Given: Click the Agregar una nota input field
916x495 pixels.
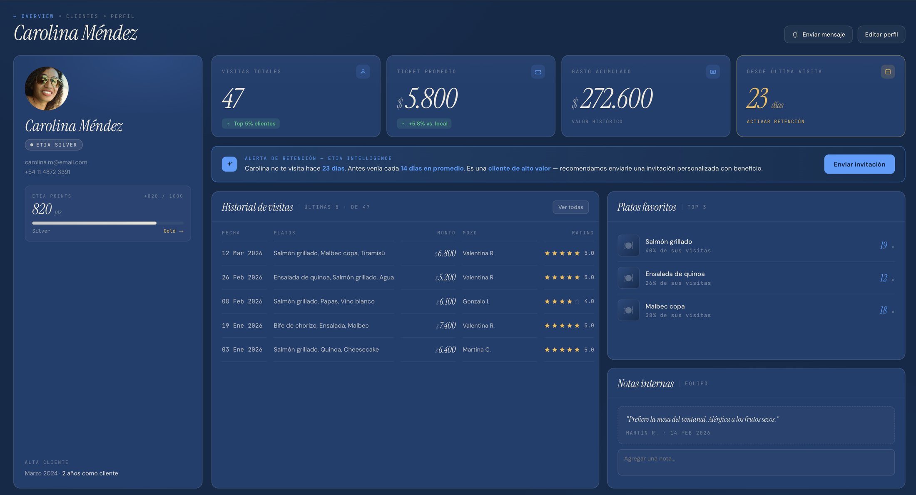Looking at the screenshot, I should coord(756,462).
